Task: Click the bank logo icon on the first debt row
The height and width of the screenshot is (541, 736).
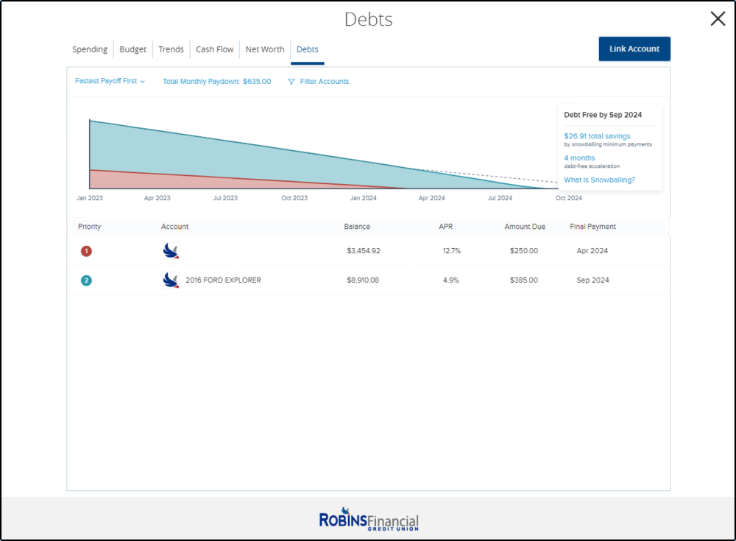Action: [170, 250]
